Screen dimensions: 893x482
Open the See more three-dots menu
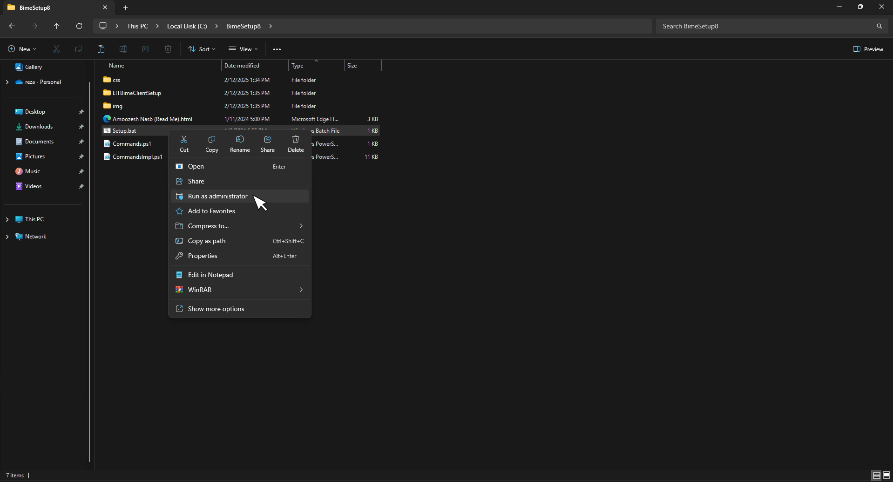coord(277,49)
